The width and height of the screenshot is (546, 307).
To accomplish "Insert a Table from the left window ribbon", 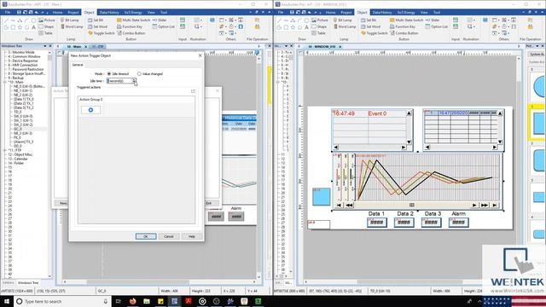I will [45, 33].
